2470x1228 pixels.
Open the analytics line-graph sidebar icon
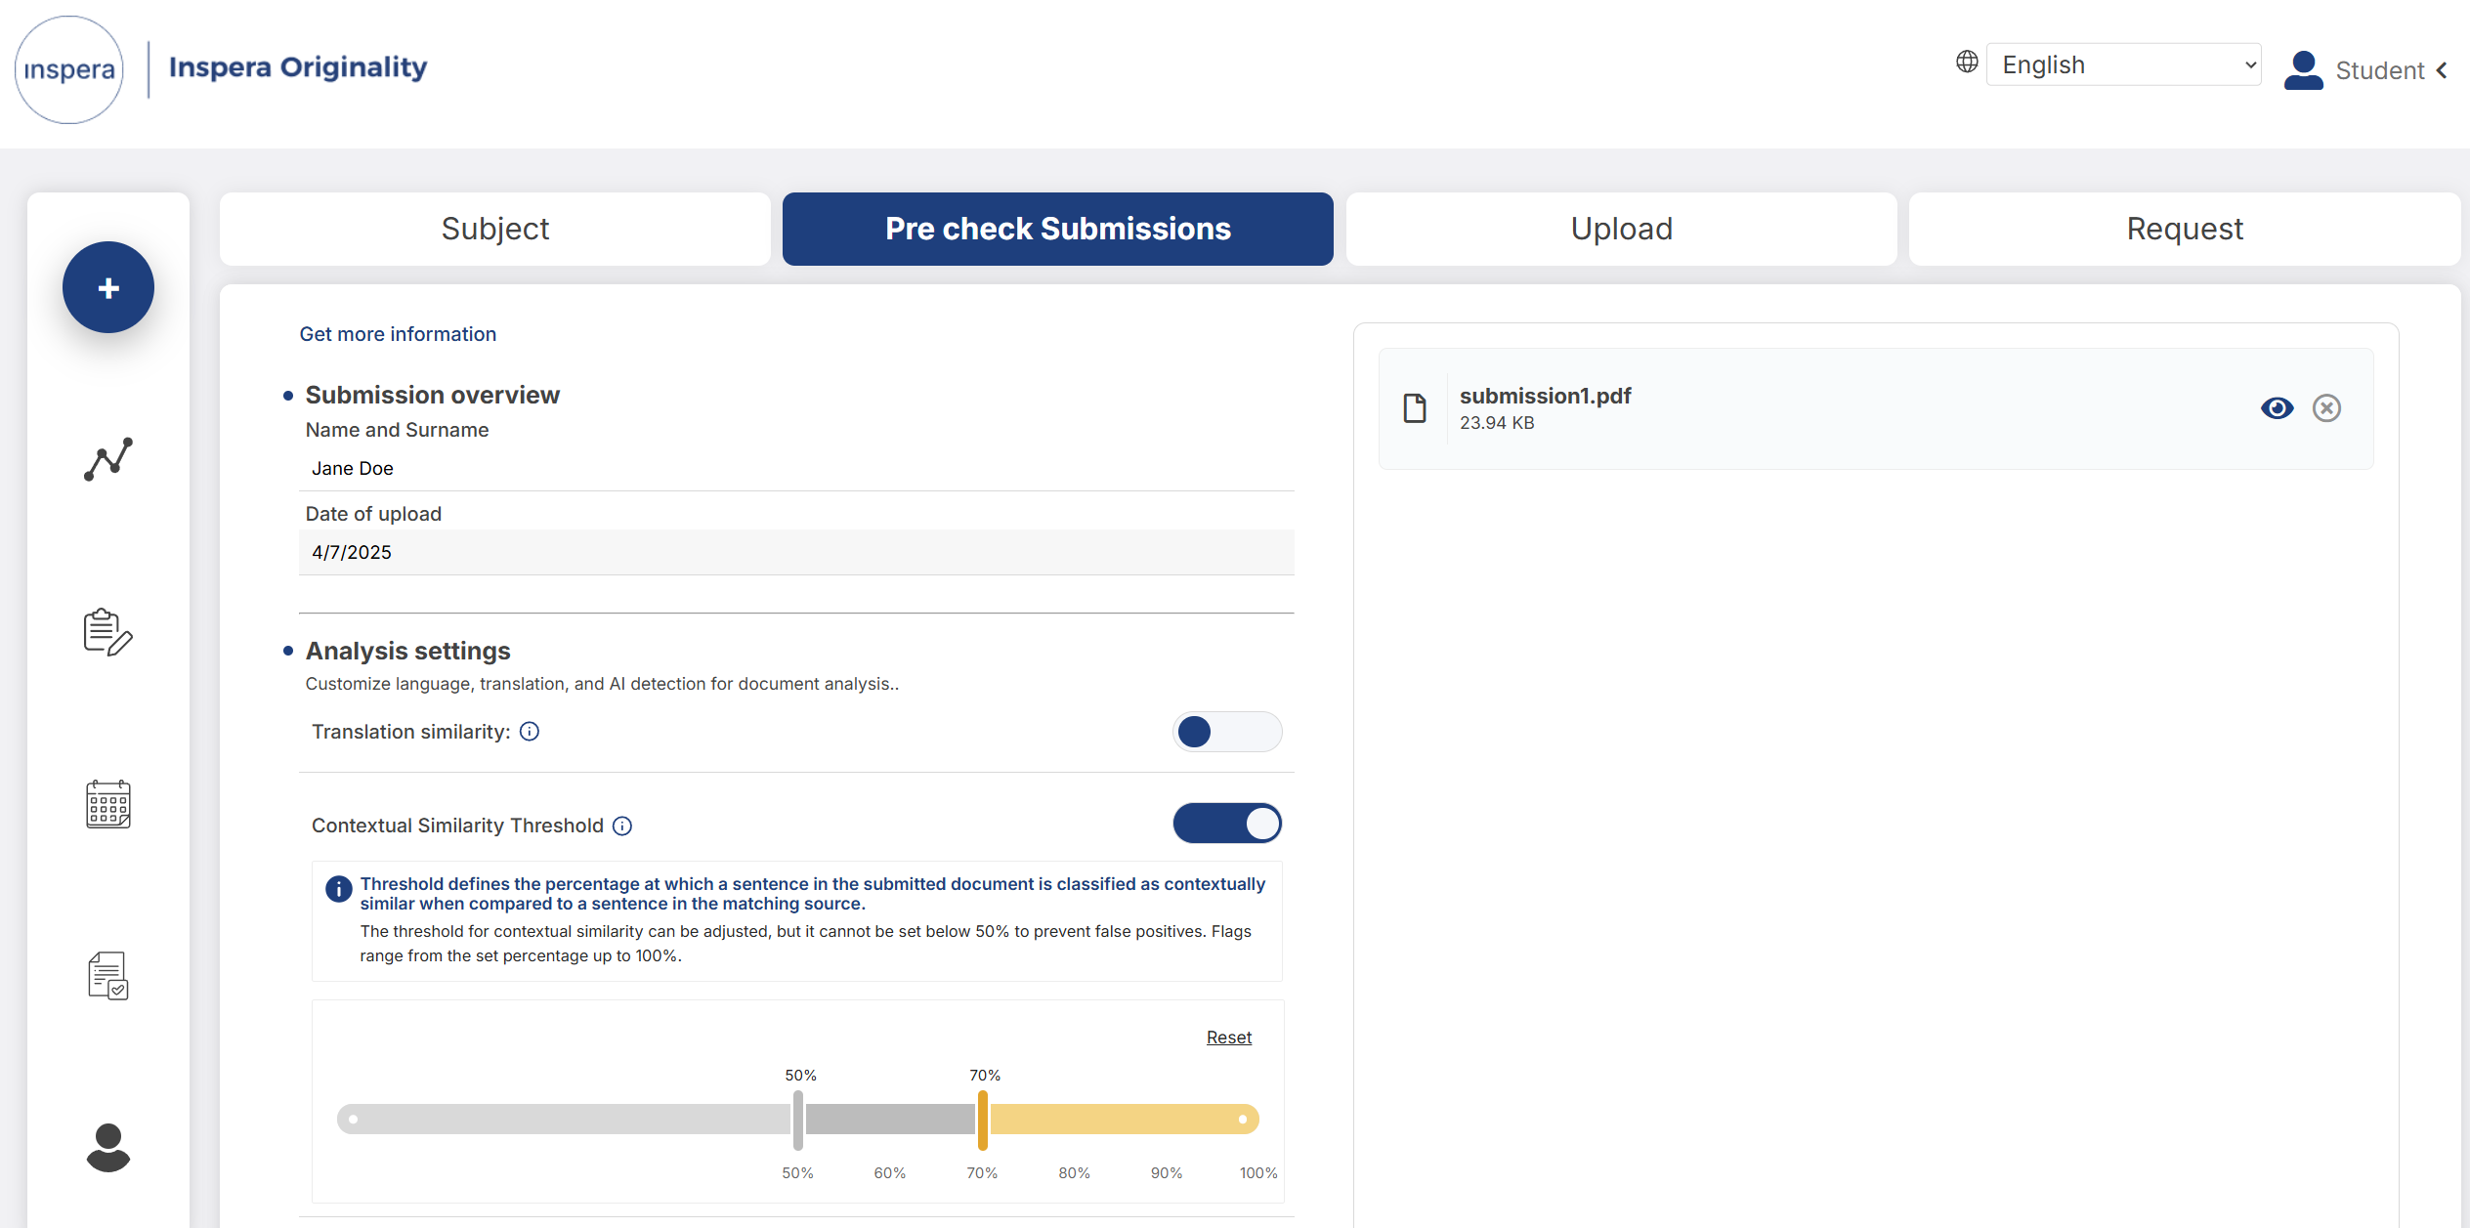click(x=108, y=459)
